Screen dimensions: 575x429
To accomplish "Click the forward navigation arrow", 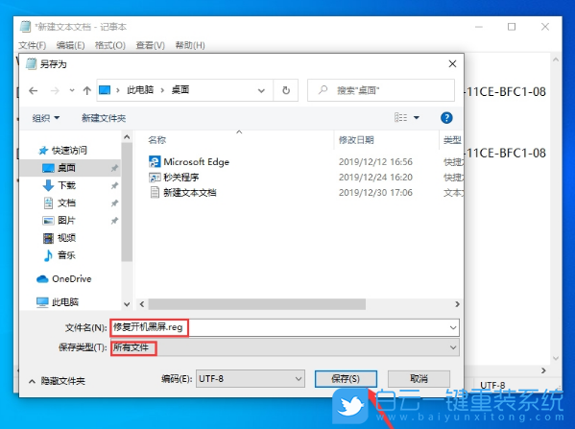I will point(55,90).
